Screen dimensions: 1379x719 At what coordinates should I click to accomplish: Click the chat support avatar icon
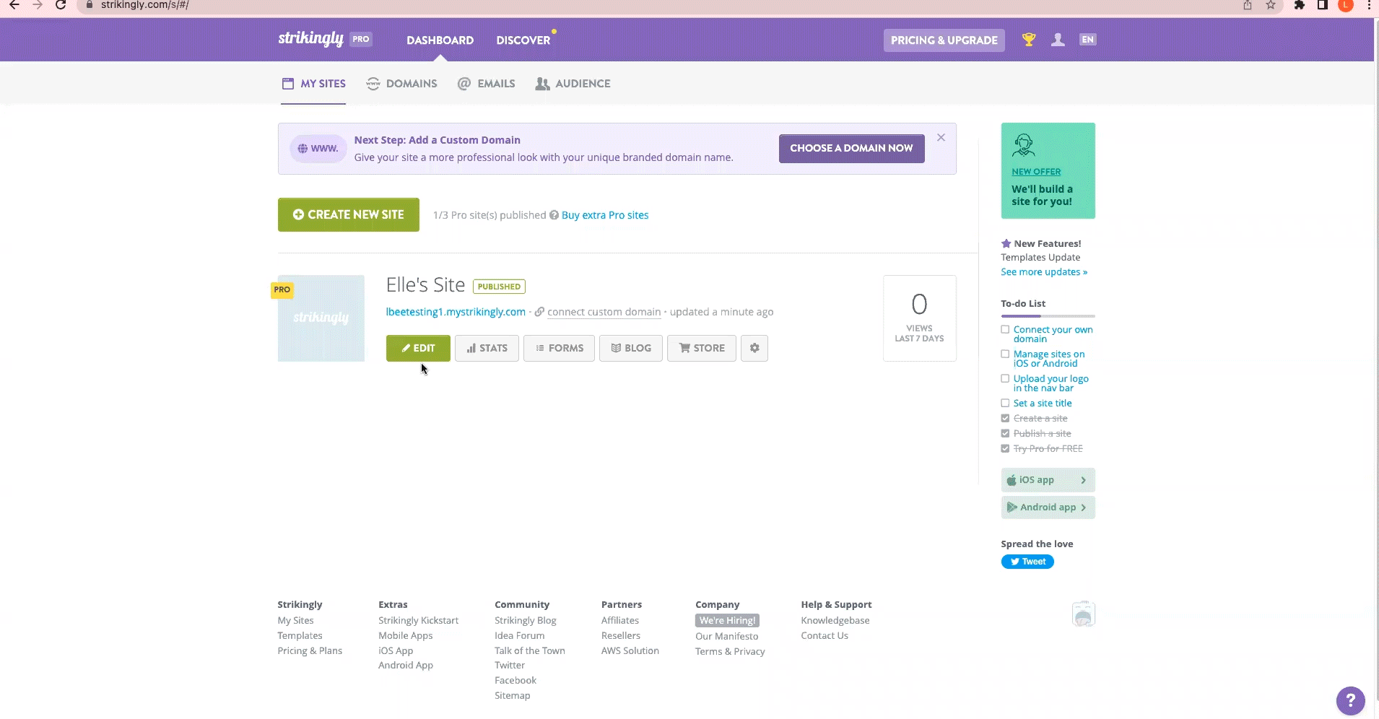click(1084, 614)
